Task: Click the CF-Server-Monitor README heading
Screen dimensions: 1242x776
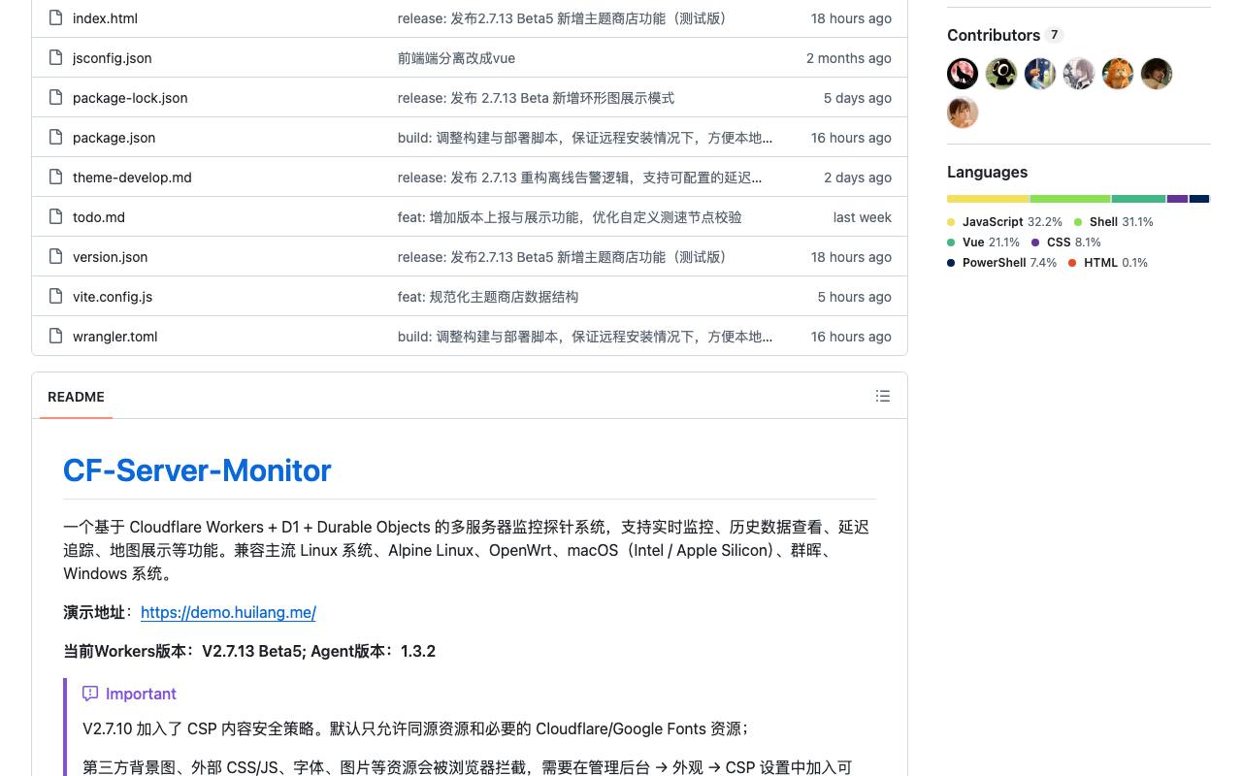Action: coord(197,470)
